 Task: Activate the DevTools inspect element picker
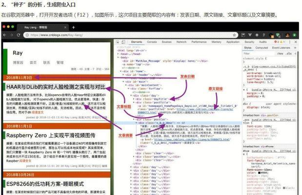click(118, 42)
